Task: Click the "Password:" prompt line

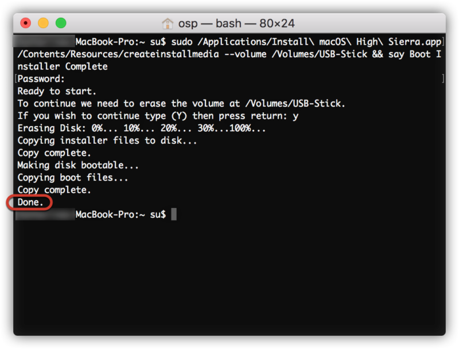Action: tap(41, 79)
